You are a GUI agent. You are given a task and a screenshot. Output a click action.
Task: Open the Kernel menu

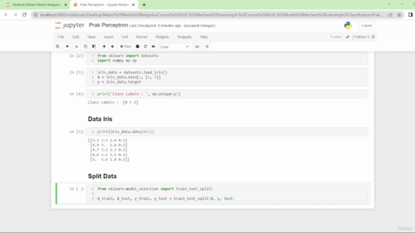(141, 37)
